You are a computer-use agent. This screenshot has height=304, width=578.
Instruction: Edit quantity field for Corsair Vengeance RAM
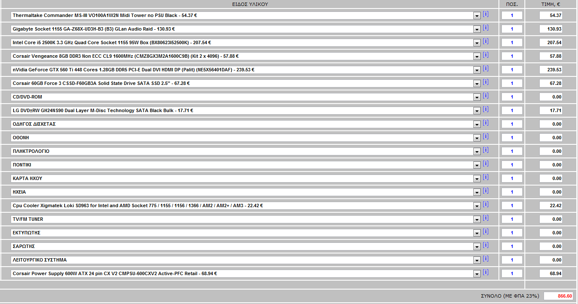[x=512, y=56]
